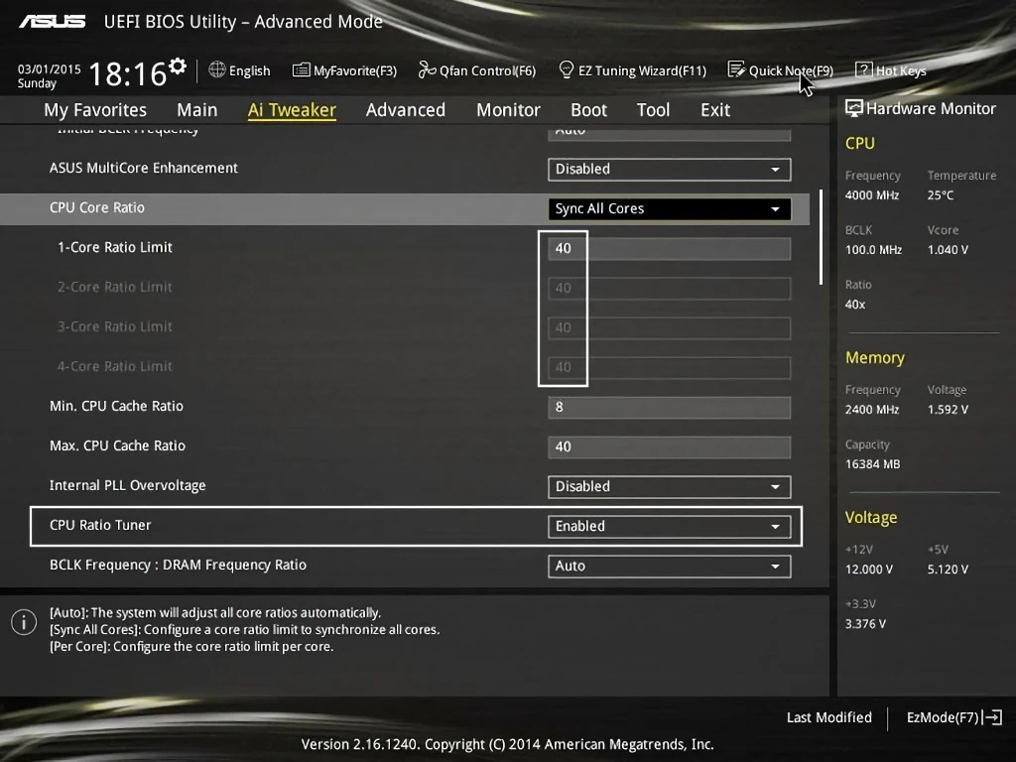Viewport: 1016px width, 762px height.
Task: Select the 1-Core Ratio Limit label
Action: click(115, 247)
